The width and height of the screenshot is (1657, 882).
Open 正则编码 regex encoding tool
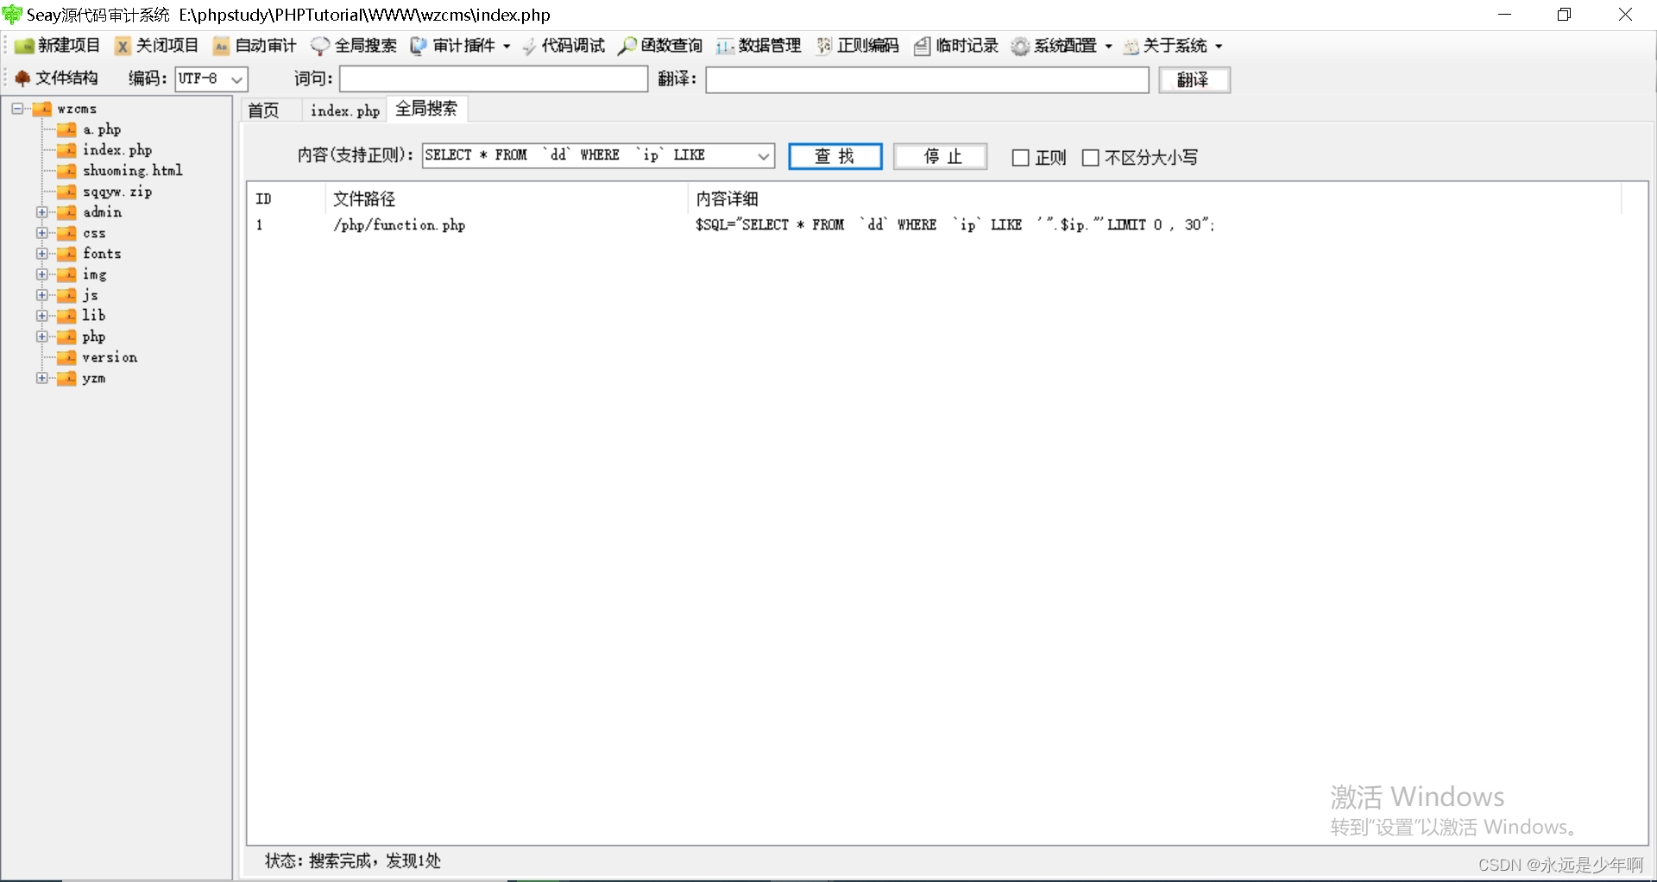tap(866, 46)
